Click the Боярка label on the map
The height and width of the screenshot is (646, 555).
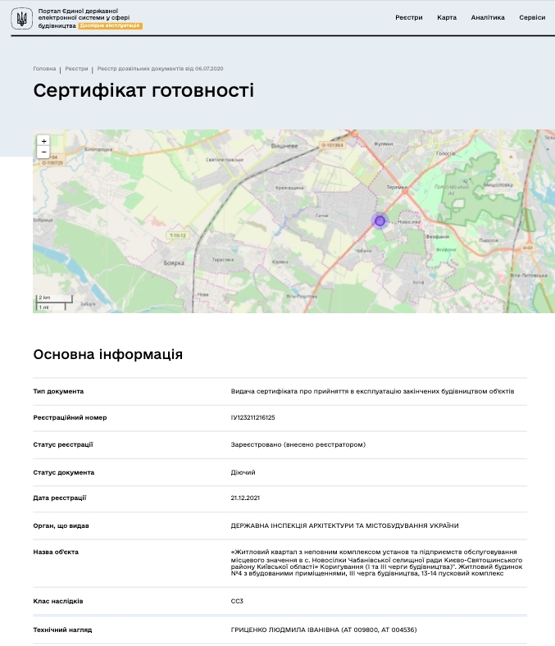(x=174, y=263)
